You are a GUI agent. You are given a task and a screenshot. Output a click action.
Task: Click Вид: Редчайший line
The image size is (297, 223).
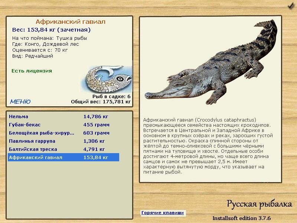coord(33,56)
